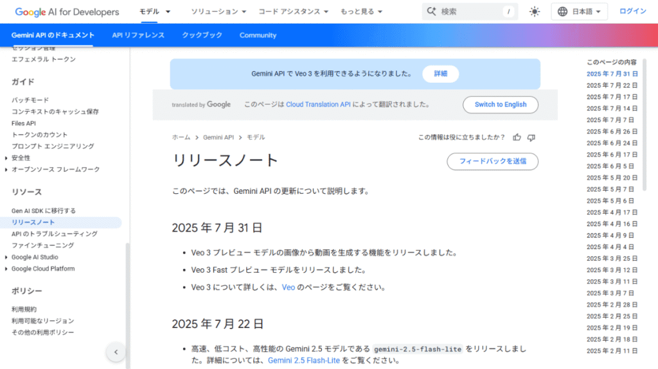Screen dimensions: 658x369
Task: Collapse the sidebar with the chevron button
Action: point(116,352)
